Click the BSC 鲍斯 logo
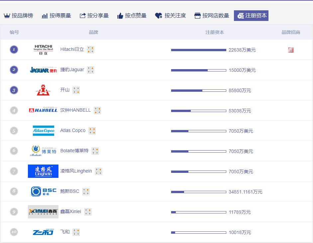Screen dimensions: 313x243 coord(44,191)
